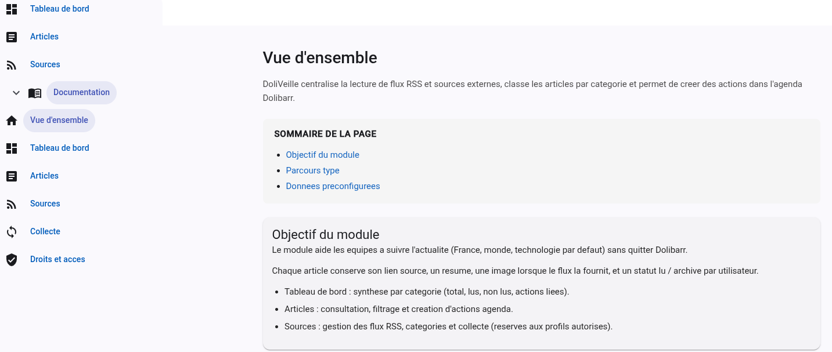Screen dimensions: 832x352
Task: Jump to Objectif du module link
Action: [x=322, y=155]
